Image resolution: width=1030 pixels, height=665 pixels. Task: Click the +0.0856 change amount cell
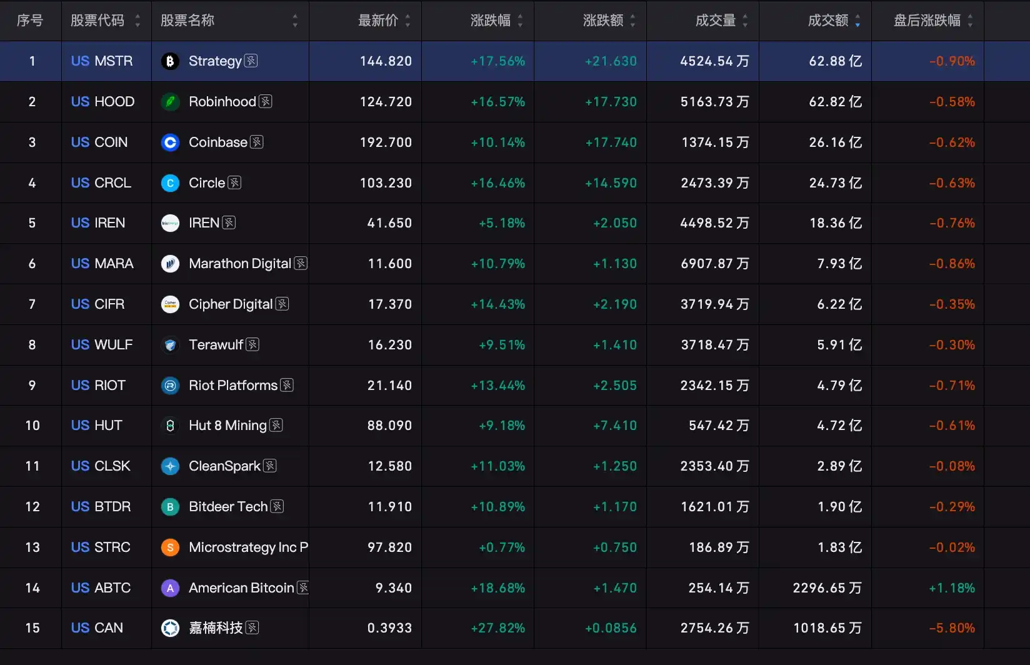coord(611,628)
